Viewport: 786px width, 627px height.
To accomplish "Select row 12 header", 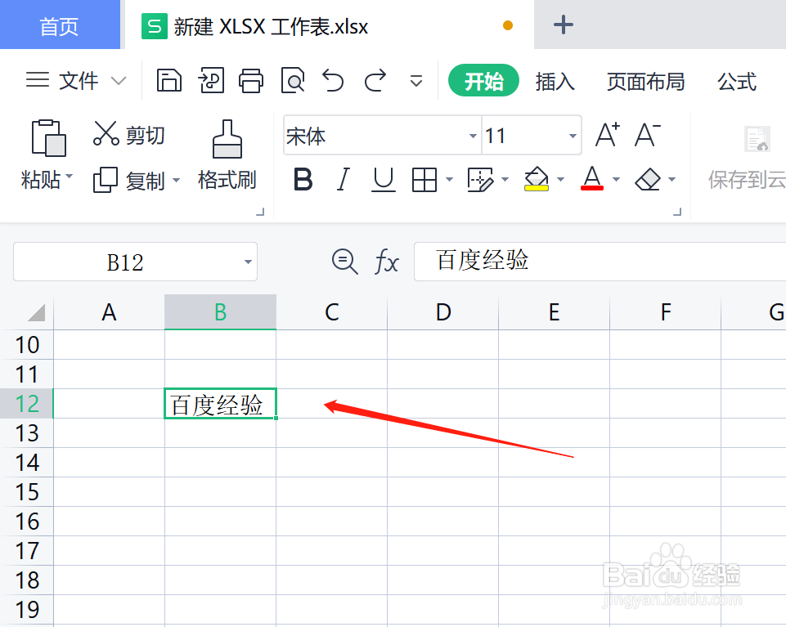I will 26,404.
